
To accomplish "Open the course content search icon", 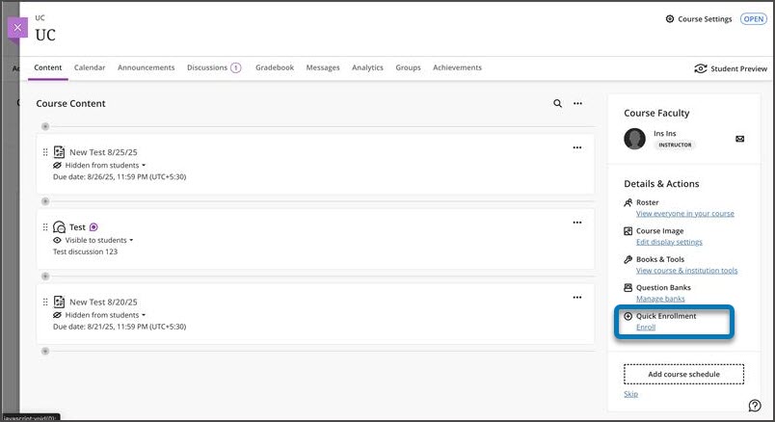I will (557, 103).
